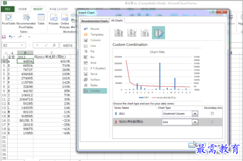Uncheck Secondary Axis for 与2011年比较 series
Image resolution: width=243 pixels, height=161 pixels.
[x=212, y=122]
